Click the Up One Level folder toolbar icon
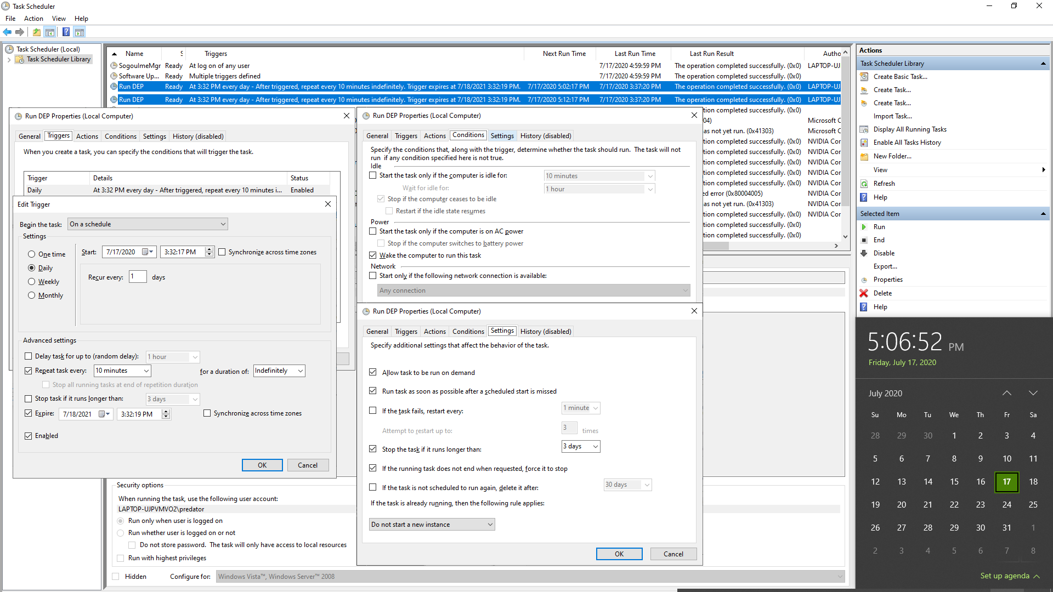Image resolution: width=1053 pixels, height=592 pixels. point(36,32)
